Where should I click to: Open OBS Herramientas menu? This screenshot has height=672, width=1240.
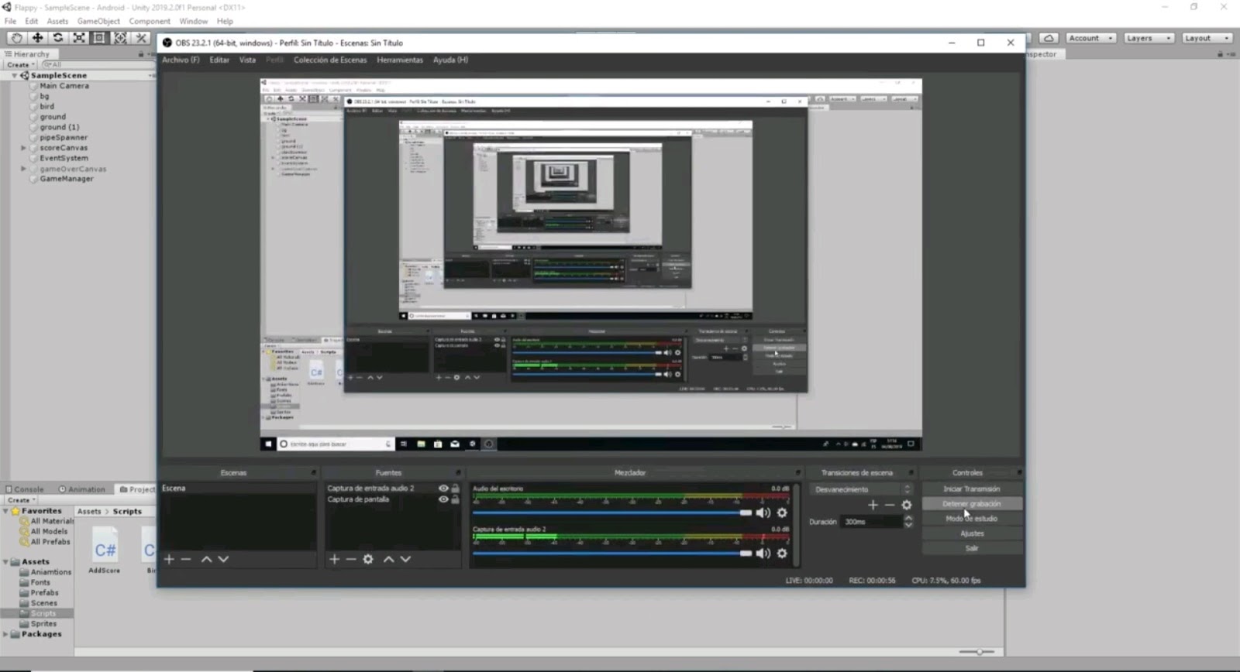point(400,60)
